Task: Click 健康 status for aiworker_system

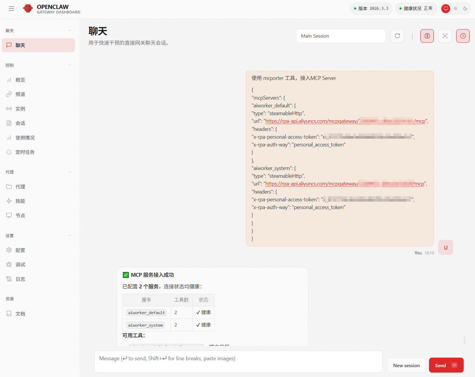Action: tap(204, 325)
